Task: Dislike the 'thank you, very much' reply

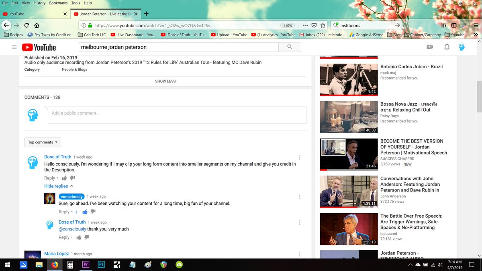Action: click(x=87, y=238)
